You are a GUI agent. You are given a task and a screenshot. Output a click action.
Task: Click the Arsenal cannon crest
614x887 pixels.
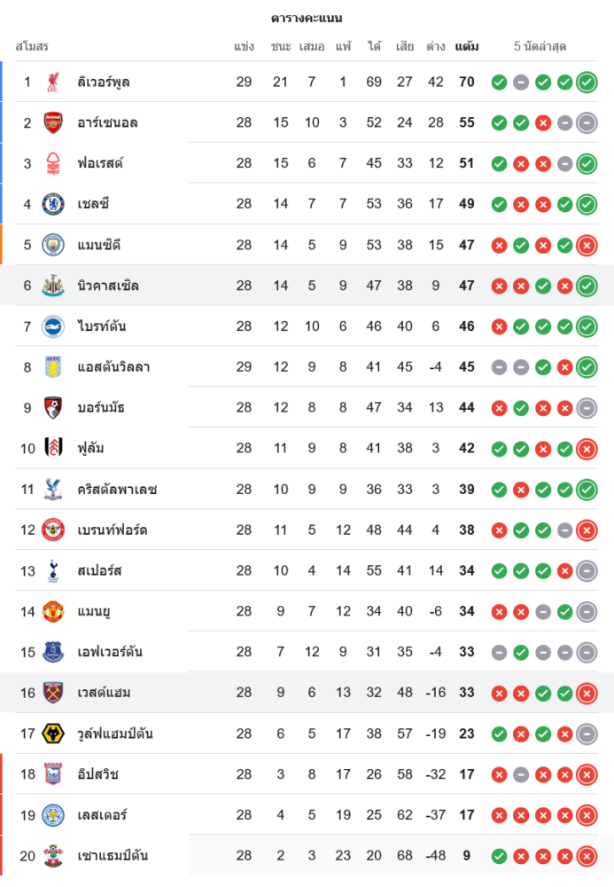(53, 123)
